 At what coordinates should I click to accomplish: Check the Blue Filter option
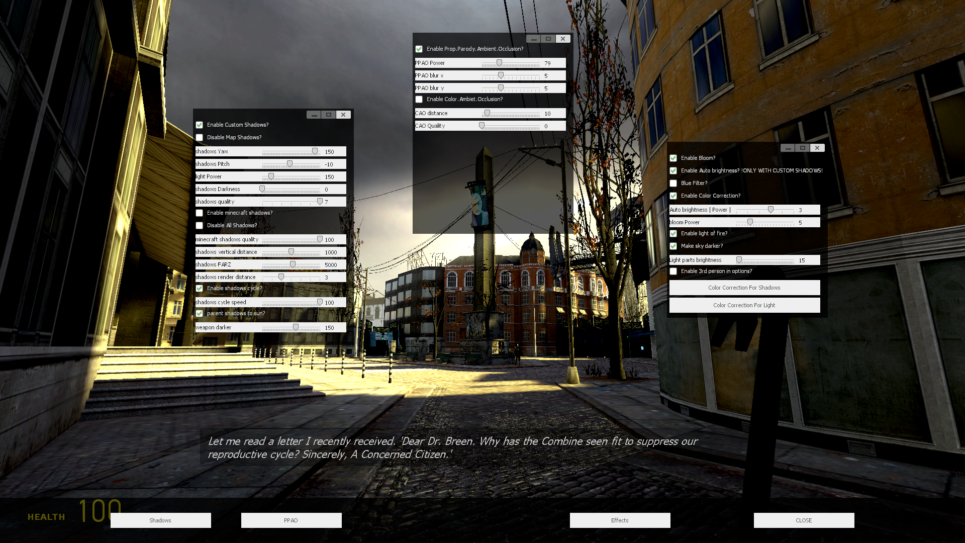click(x=673, y=184)
